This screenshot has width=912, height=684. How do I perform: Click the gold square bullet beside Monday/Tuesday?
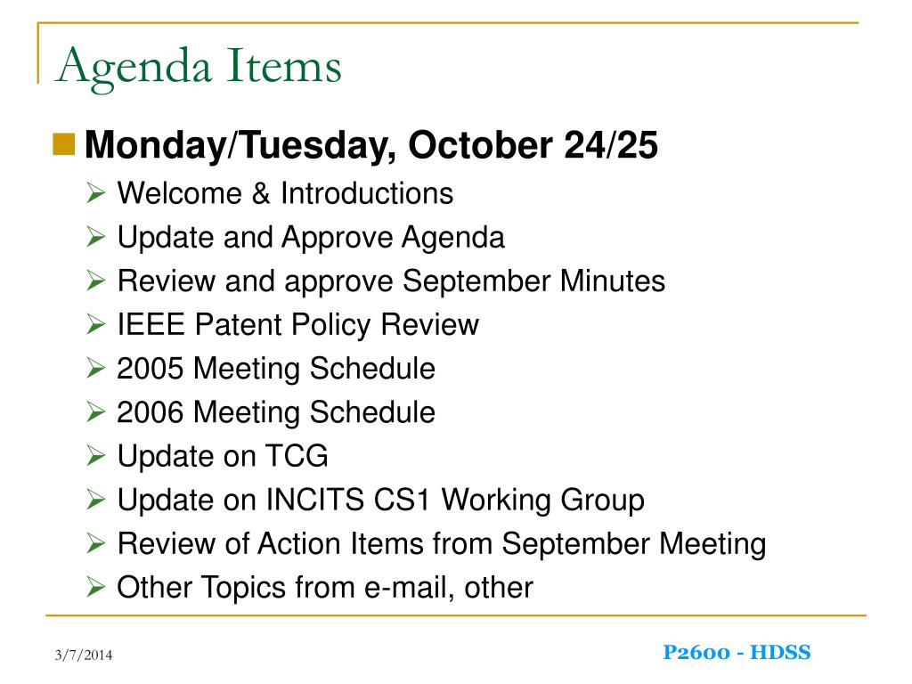coord(64,144)
